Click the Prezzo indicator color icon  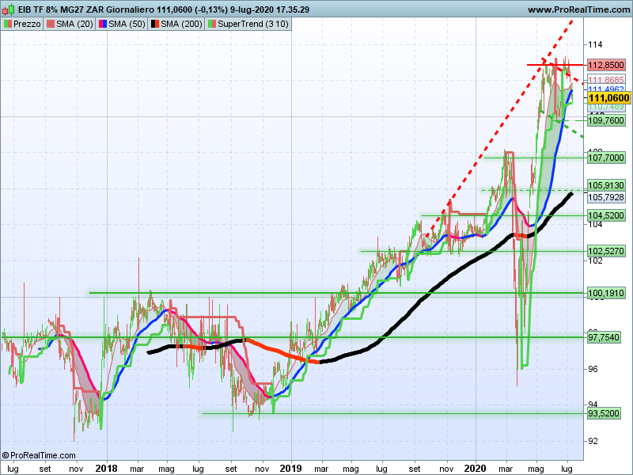(x=8, y=25)
